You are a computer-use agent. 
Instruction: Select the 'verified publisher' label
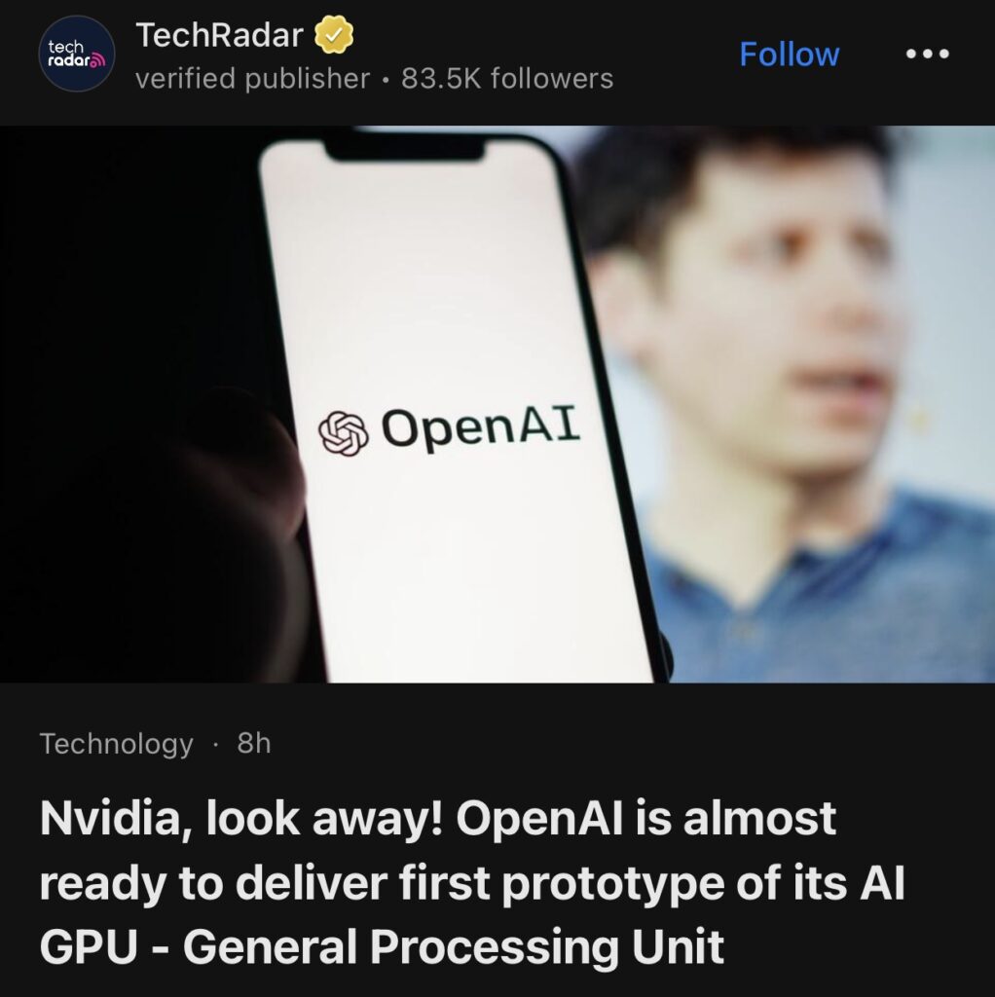coord(252,79)
